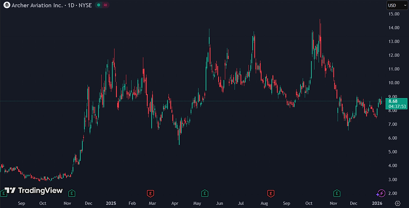Click the Jul label on time axis
This screenshot has height=208, width=409.
[x=242, y=203]
